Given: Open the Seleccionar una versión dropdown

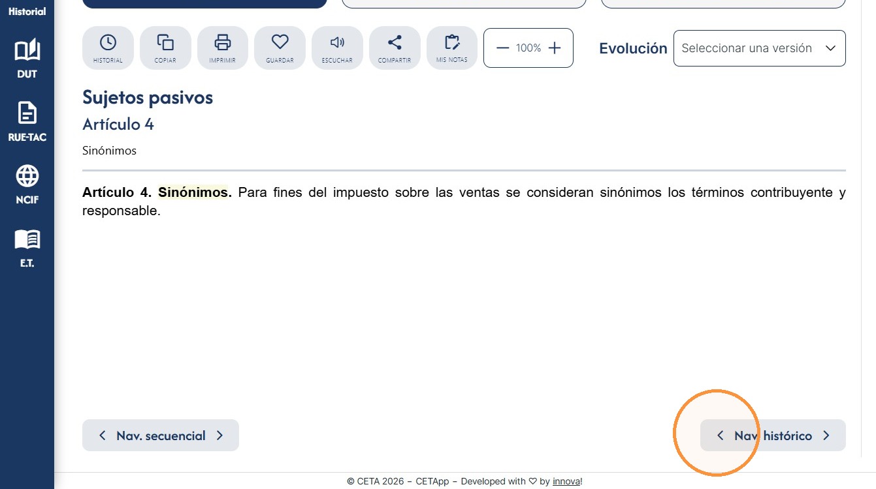Looking at the screenshot, I should coord(759,48).
